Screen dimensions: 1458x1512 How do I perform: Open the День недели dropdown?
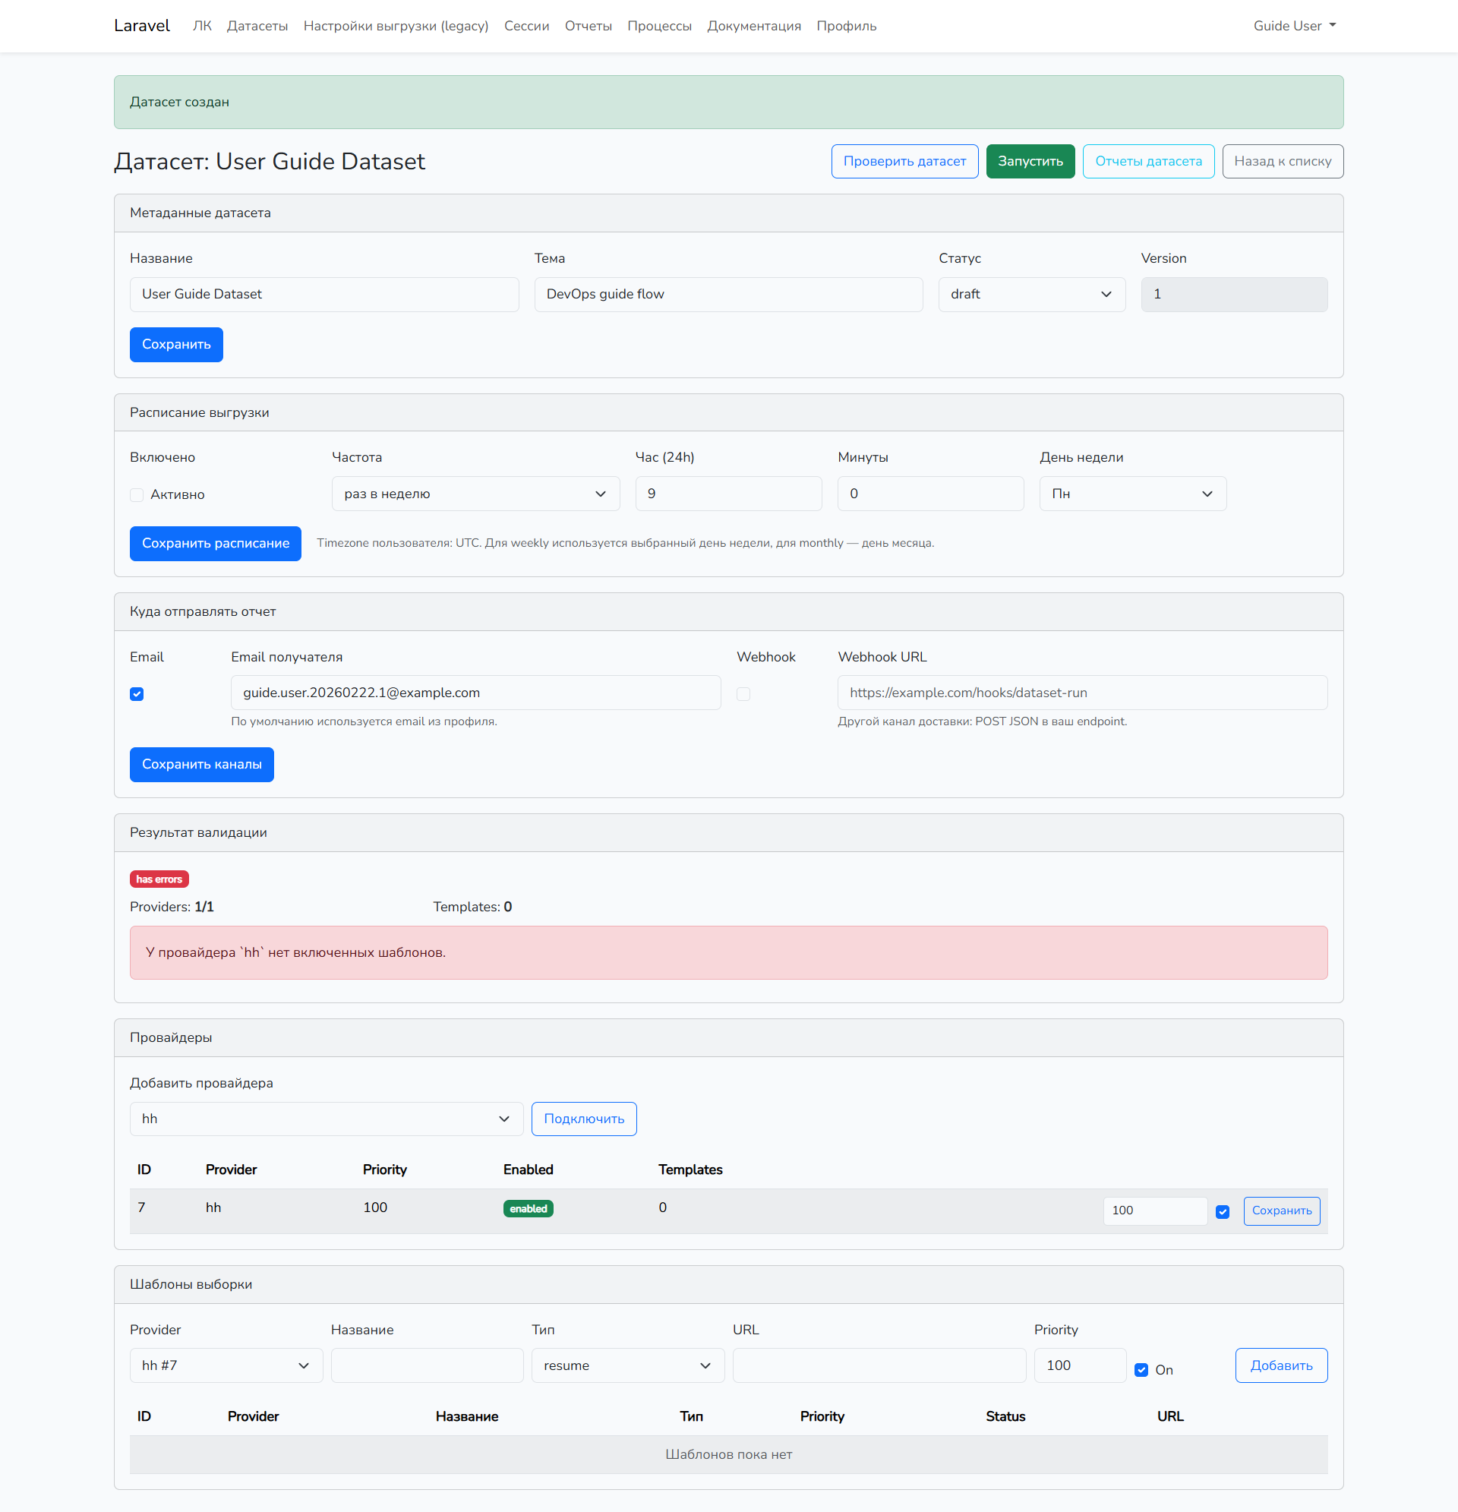pos(1131,494)
